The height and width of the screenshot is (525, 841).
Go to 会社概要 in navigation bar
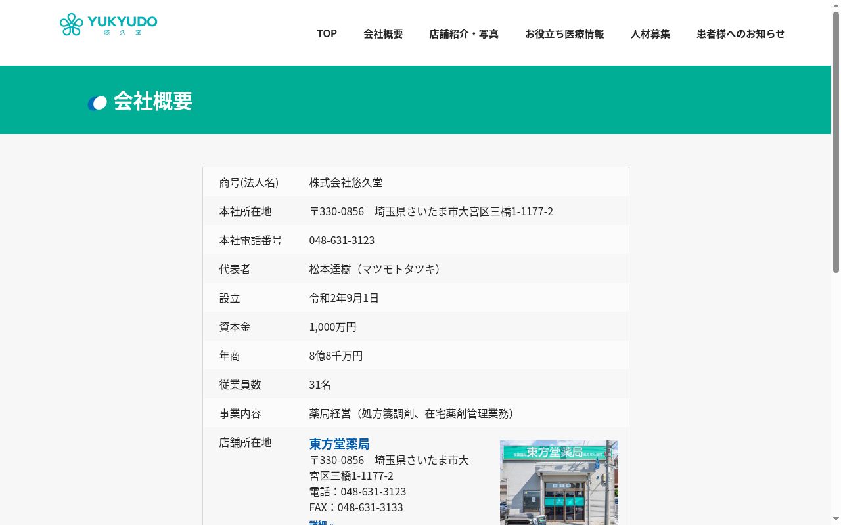[383, 33]
